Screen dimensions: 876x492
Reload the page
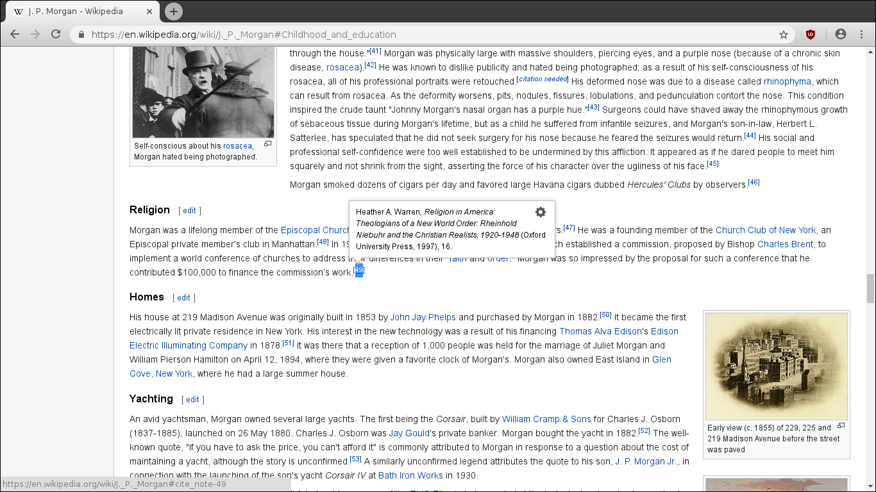pos(56,35)
